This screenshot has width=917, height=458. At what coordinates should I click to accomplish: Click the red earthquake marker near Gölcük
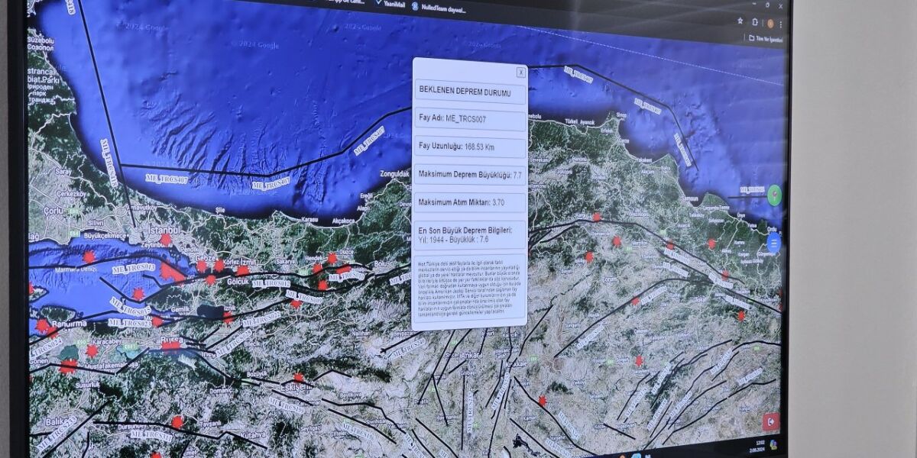210,279
